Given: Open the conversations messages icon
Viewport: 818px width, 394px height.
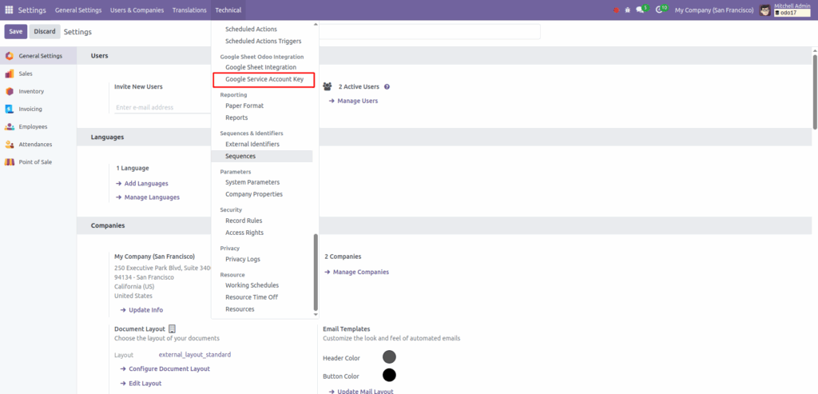Looking at the screenshot, I should pyautogui.click(x=640, y=10).
